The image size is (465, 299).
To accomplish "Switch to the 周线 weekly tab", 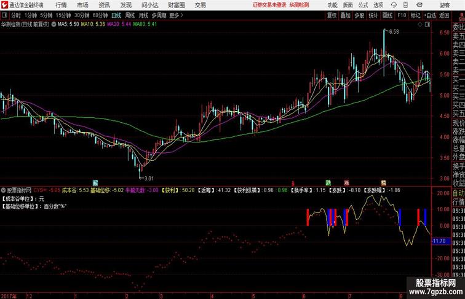I will click(130, 15).
